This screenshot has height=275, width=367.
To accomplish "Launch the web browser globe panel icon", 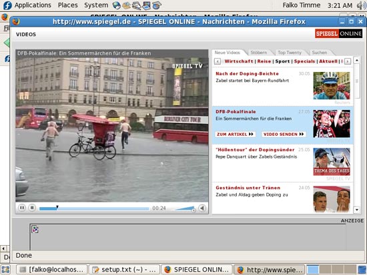I will [116, 5].
